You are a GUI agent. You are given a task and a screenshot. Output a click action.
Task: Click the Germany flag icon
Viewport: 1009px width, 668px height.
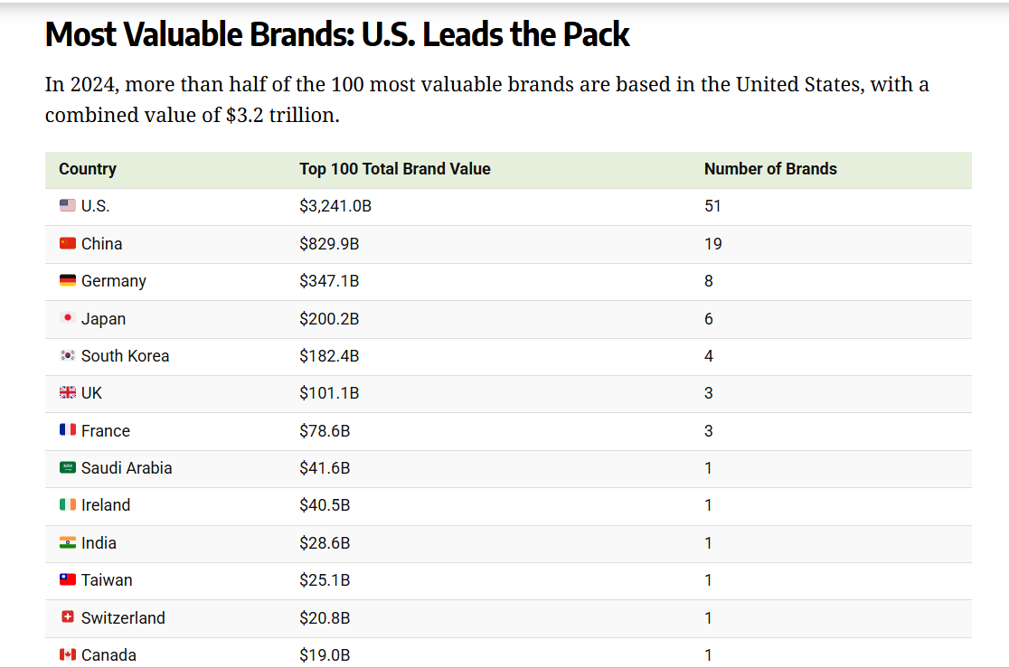click(x=68, y=280)
